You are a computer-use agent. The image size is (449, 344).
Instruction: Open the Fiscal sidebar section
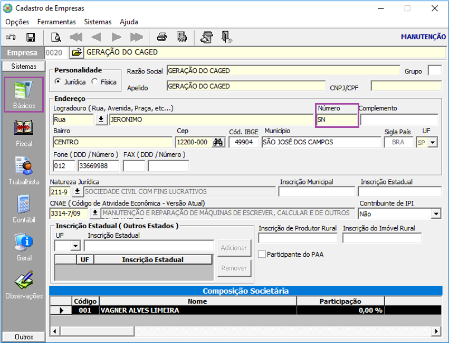(24, 134)
